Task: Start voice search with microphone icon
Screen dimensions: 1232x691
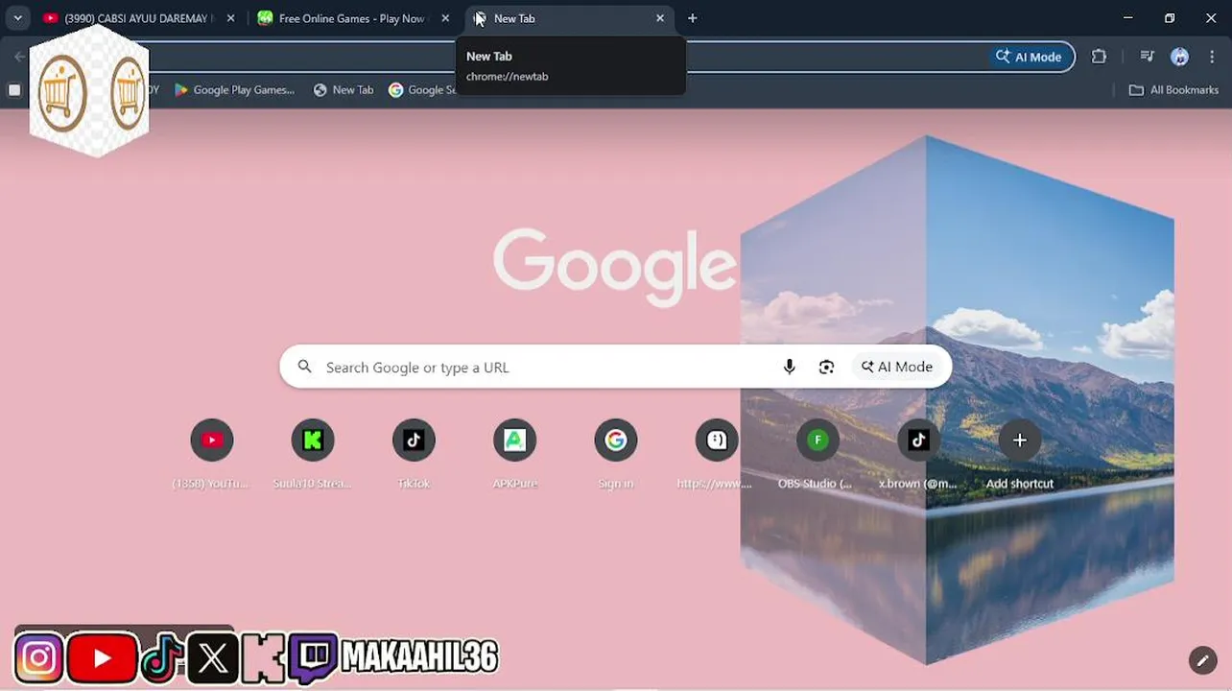Action: coord(790,367)
